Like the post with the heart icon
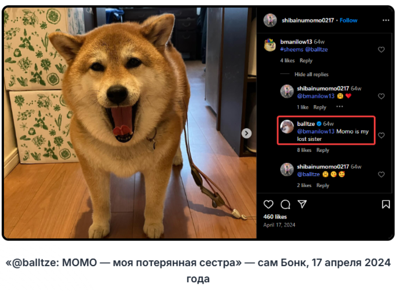Screen dimensions: 397x292 268,204
